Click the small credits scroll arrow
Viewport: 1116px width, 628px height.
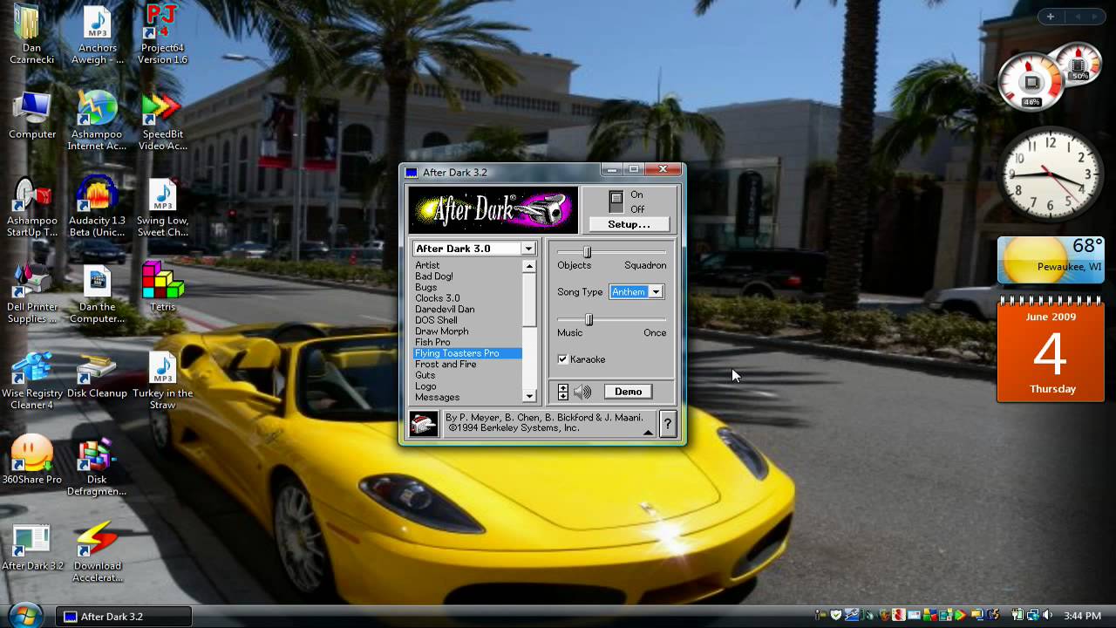(648, 432)
